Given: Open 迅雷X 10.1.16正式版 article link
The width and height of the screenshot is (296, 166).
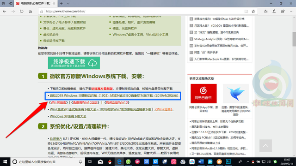Looking at the screenshot, I should [219, 132].
